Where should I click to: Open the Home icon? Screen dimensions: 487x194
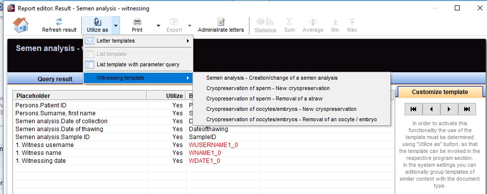20,25
